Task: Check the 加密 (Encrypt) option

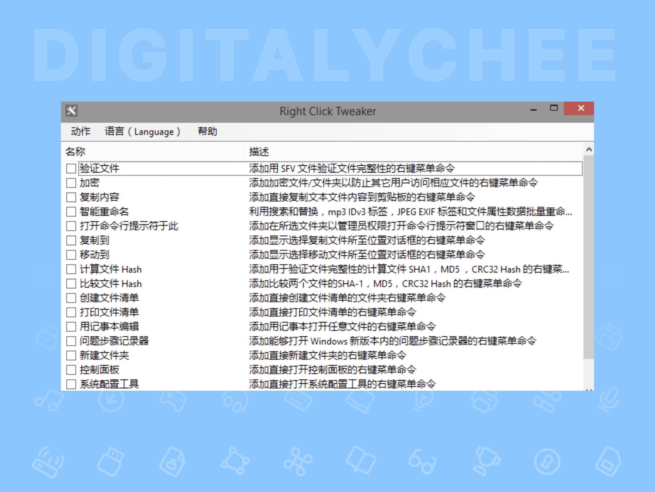Action: [71, 183]
